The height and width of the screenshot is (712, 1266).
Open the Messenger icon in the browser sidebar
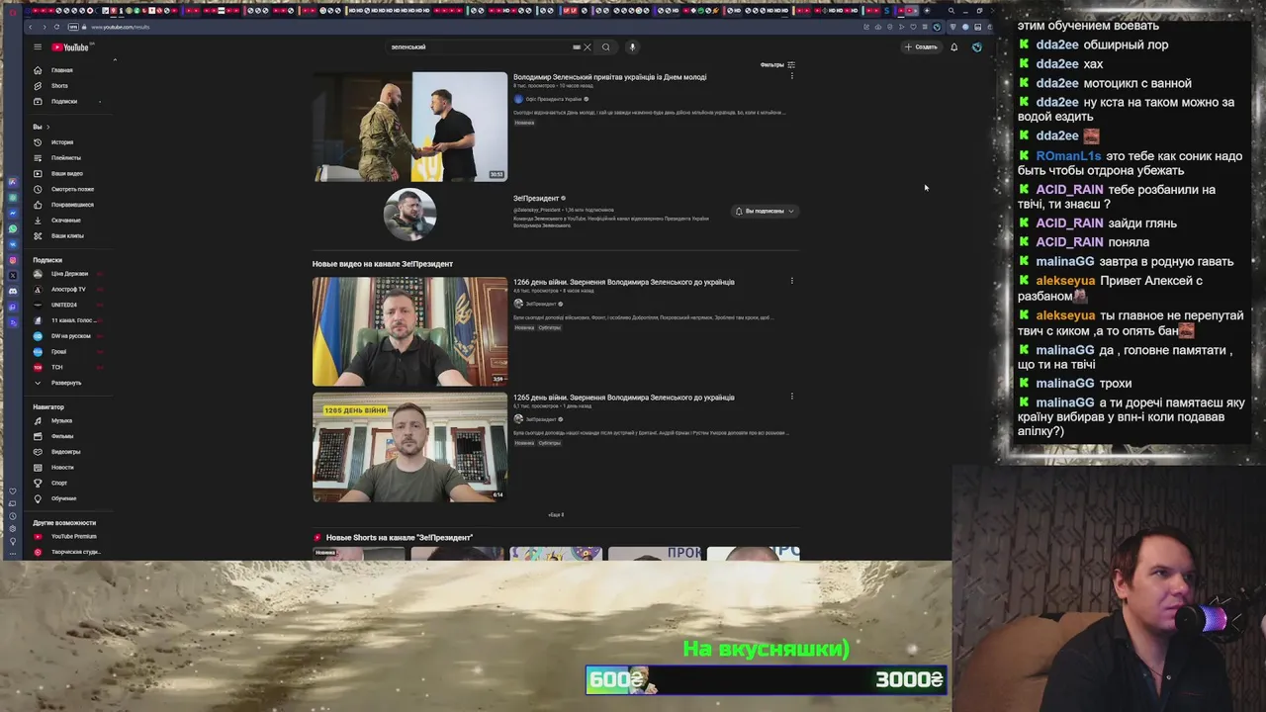tap(13, 213)
